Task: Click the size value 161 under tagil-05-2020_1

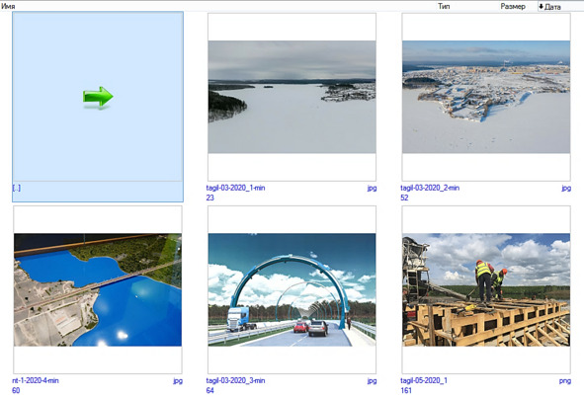Action: 406,390
